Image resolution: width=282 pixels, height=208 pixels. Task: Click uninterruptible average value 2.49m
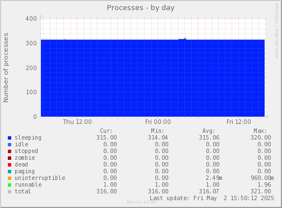214,178
